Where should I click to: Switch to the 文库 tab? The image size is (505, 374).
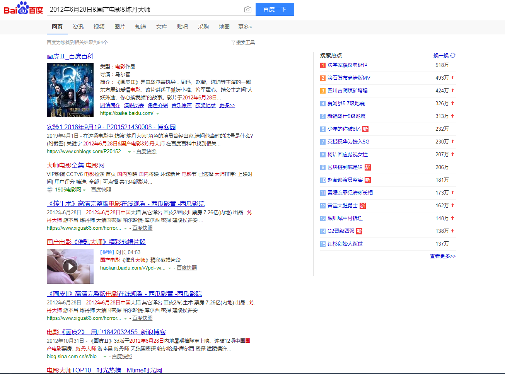[x=162, y=27]
